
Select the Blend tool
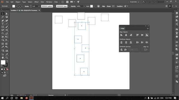coord(7,47)
